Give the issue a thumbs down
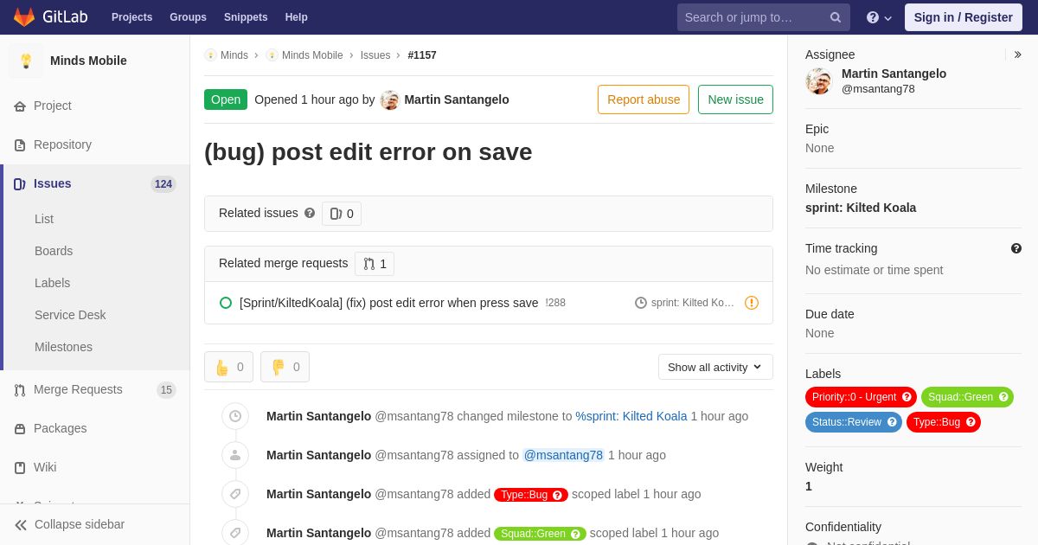This screenshot has width=1038, height=545. [x=285, y=367]
